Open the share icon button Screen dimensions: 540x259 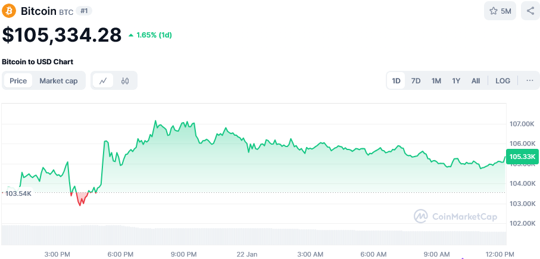(530, 11)
